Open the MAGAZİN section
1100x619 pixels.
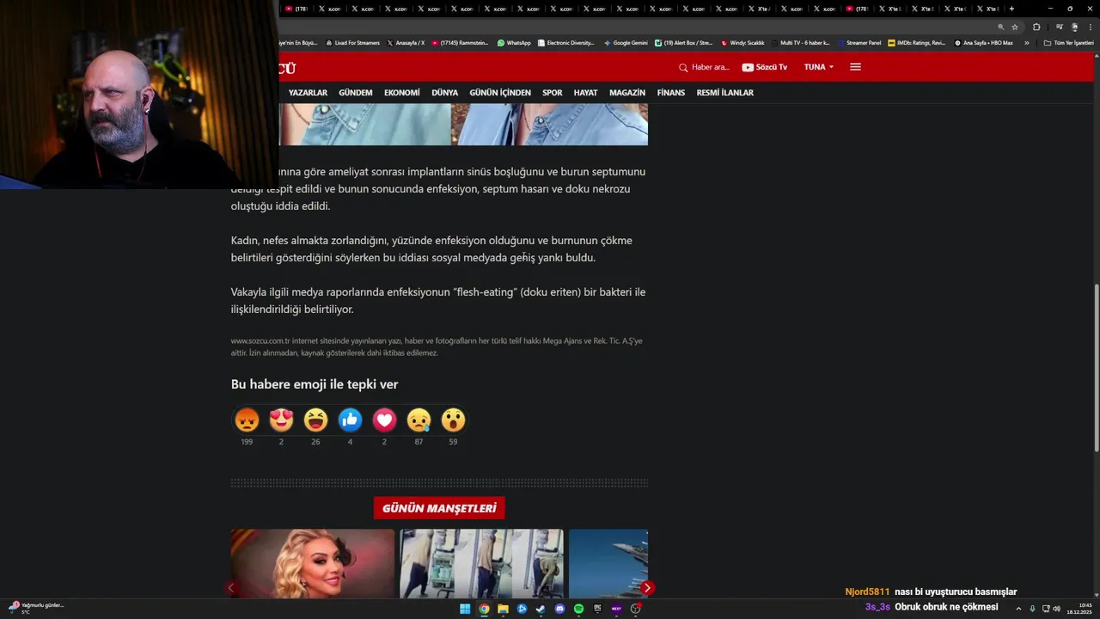tap(627, 93)
